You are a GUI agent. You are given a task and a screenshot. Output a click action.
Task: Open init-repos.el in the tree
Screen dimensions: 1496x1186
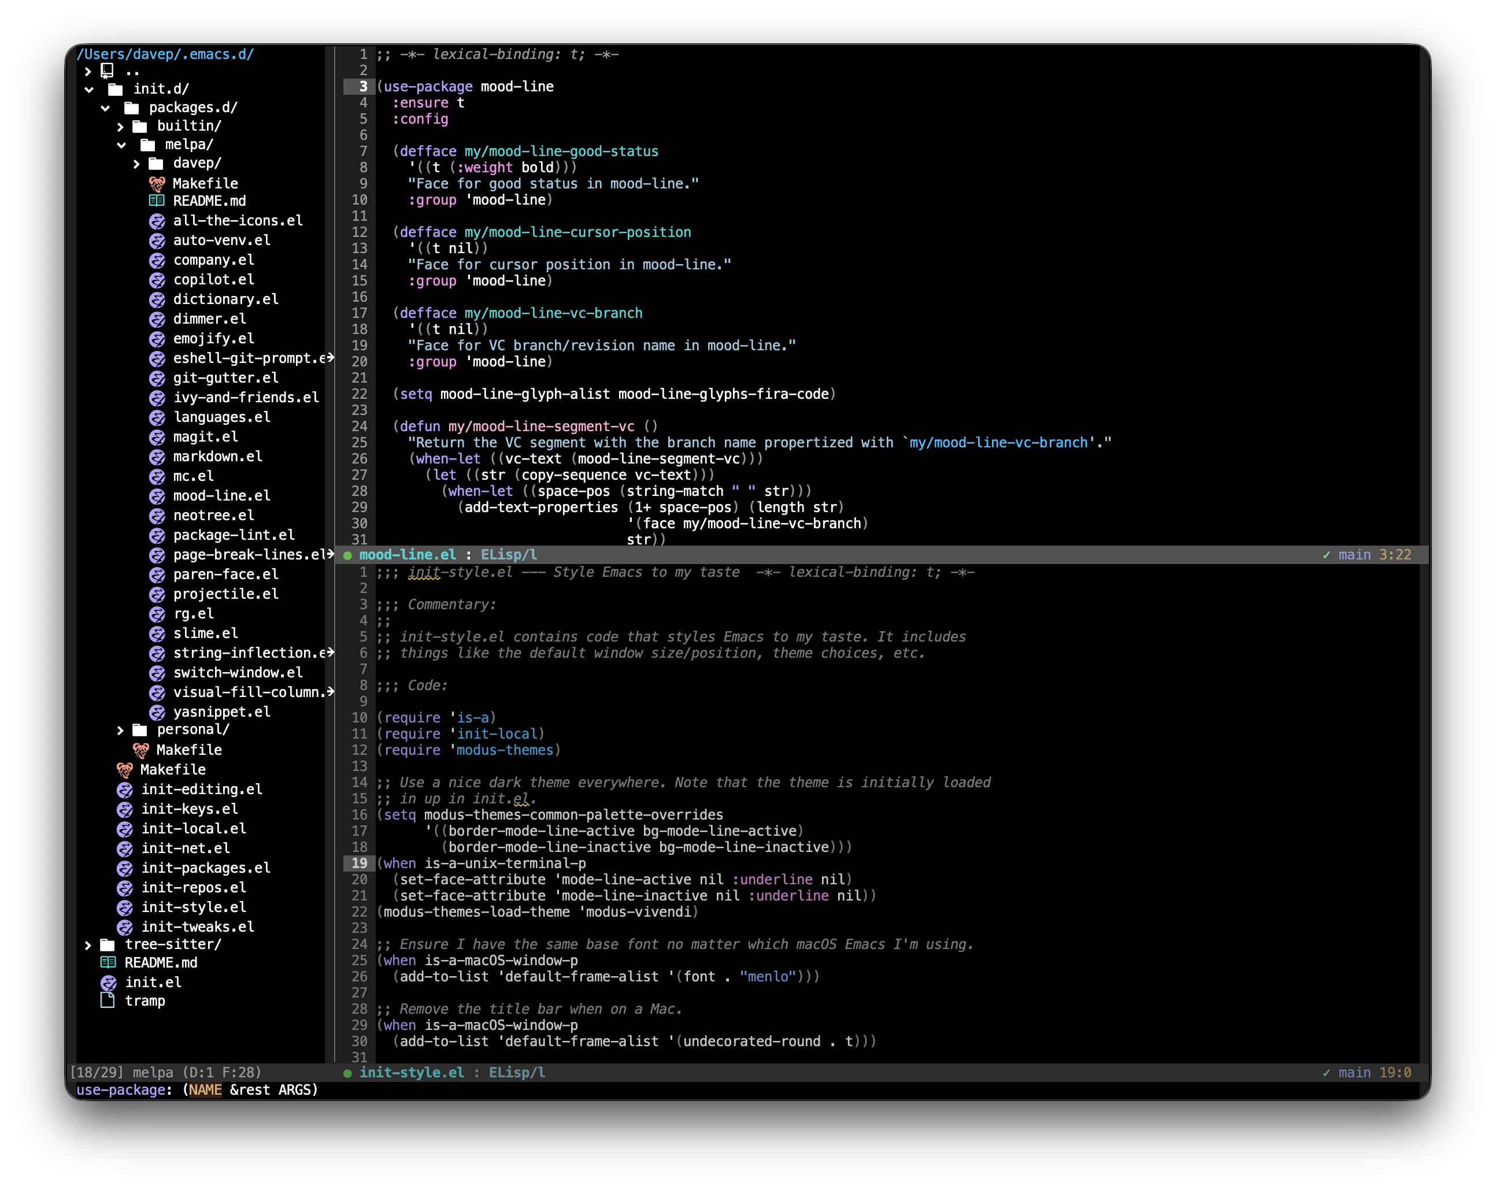coord(194,888)
